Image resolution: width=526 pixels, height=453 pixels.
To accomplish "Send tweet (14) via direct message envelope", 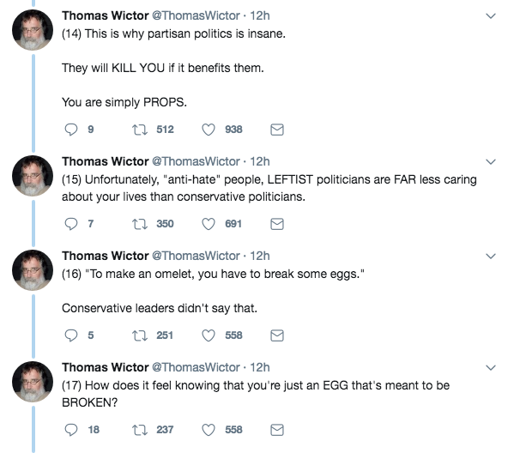I will (x=277, y=130).
